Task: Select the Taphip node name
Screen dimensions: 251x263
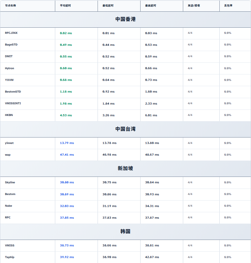Action: [x=10, y=257]
